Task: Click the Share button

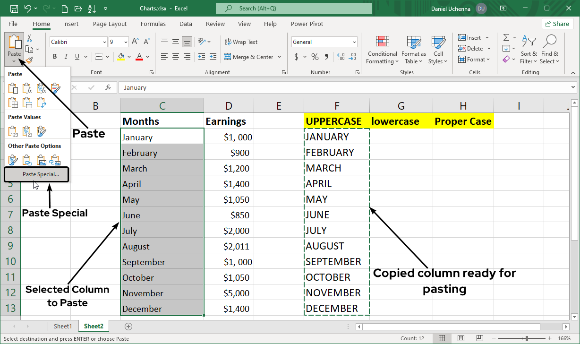Action: pos(557,24)
